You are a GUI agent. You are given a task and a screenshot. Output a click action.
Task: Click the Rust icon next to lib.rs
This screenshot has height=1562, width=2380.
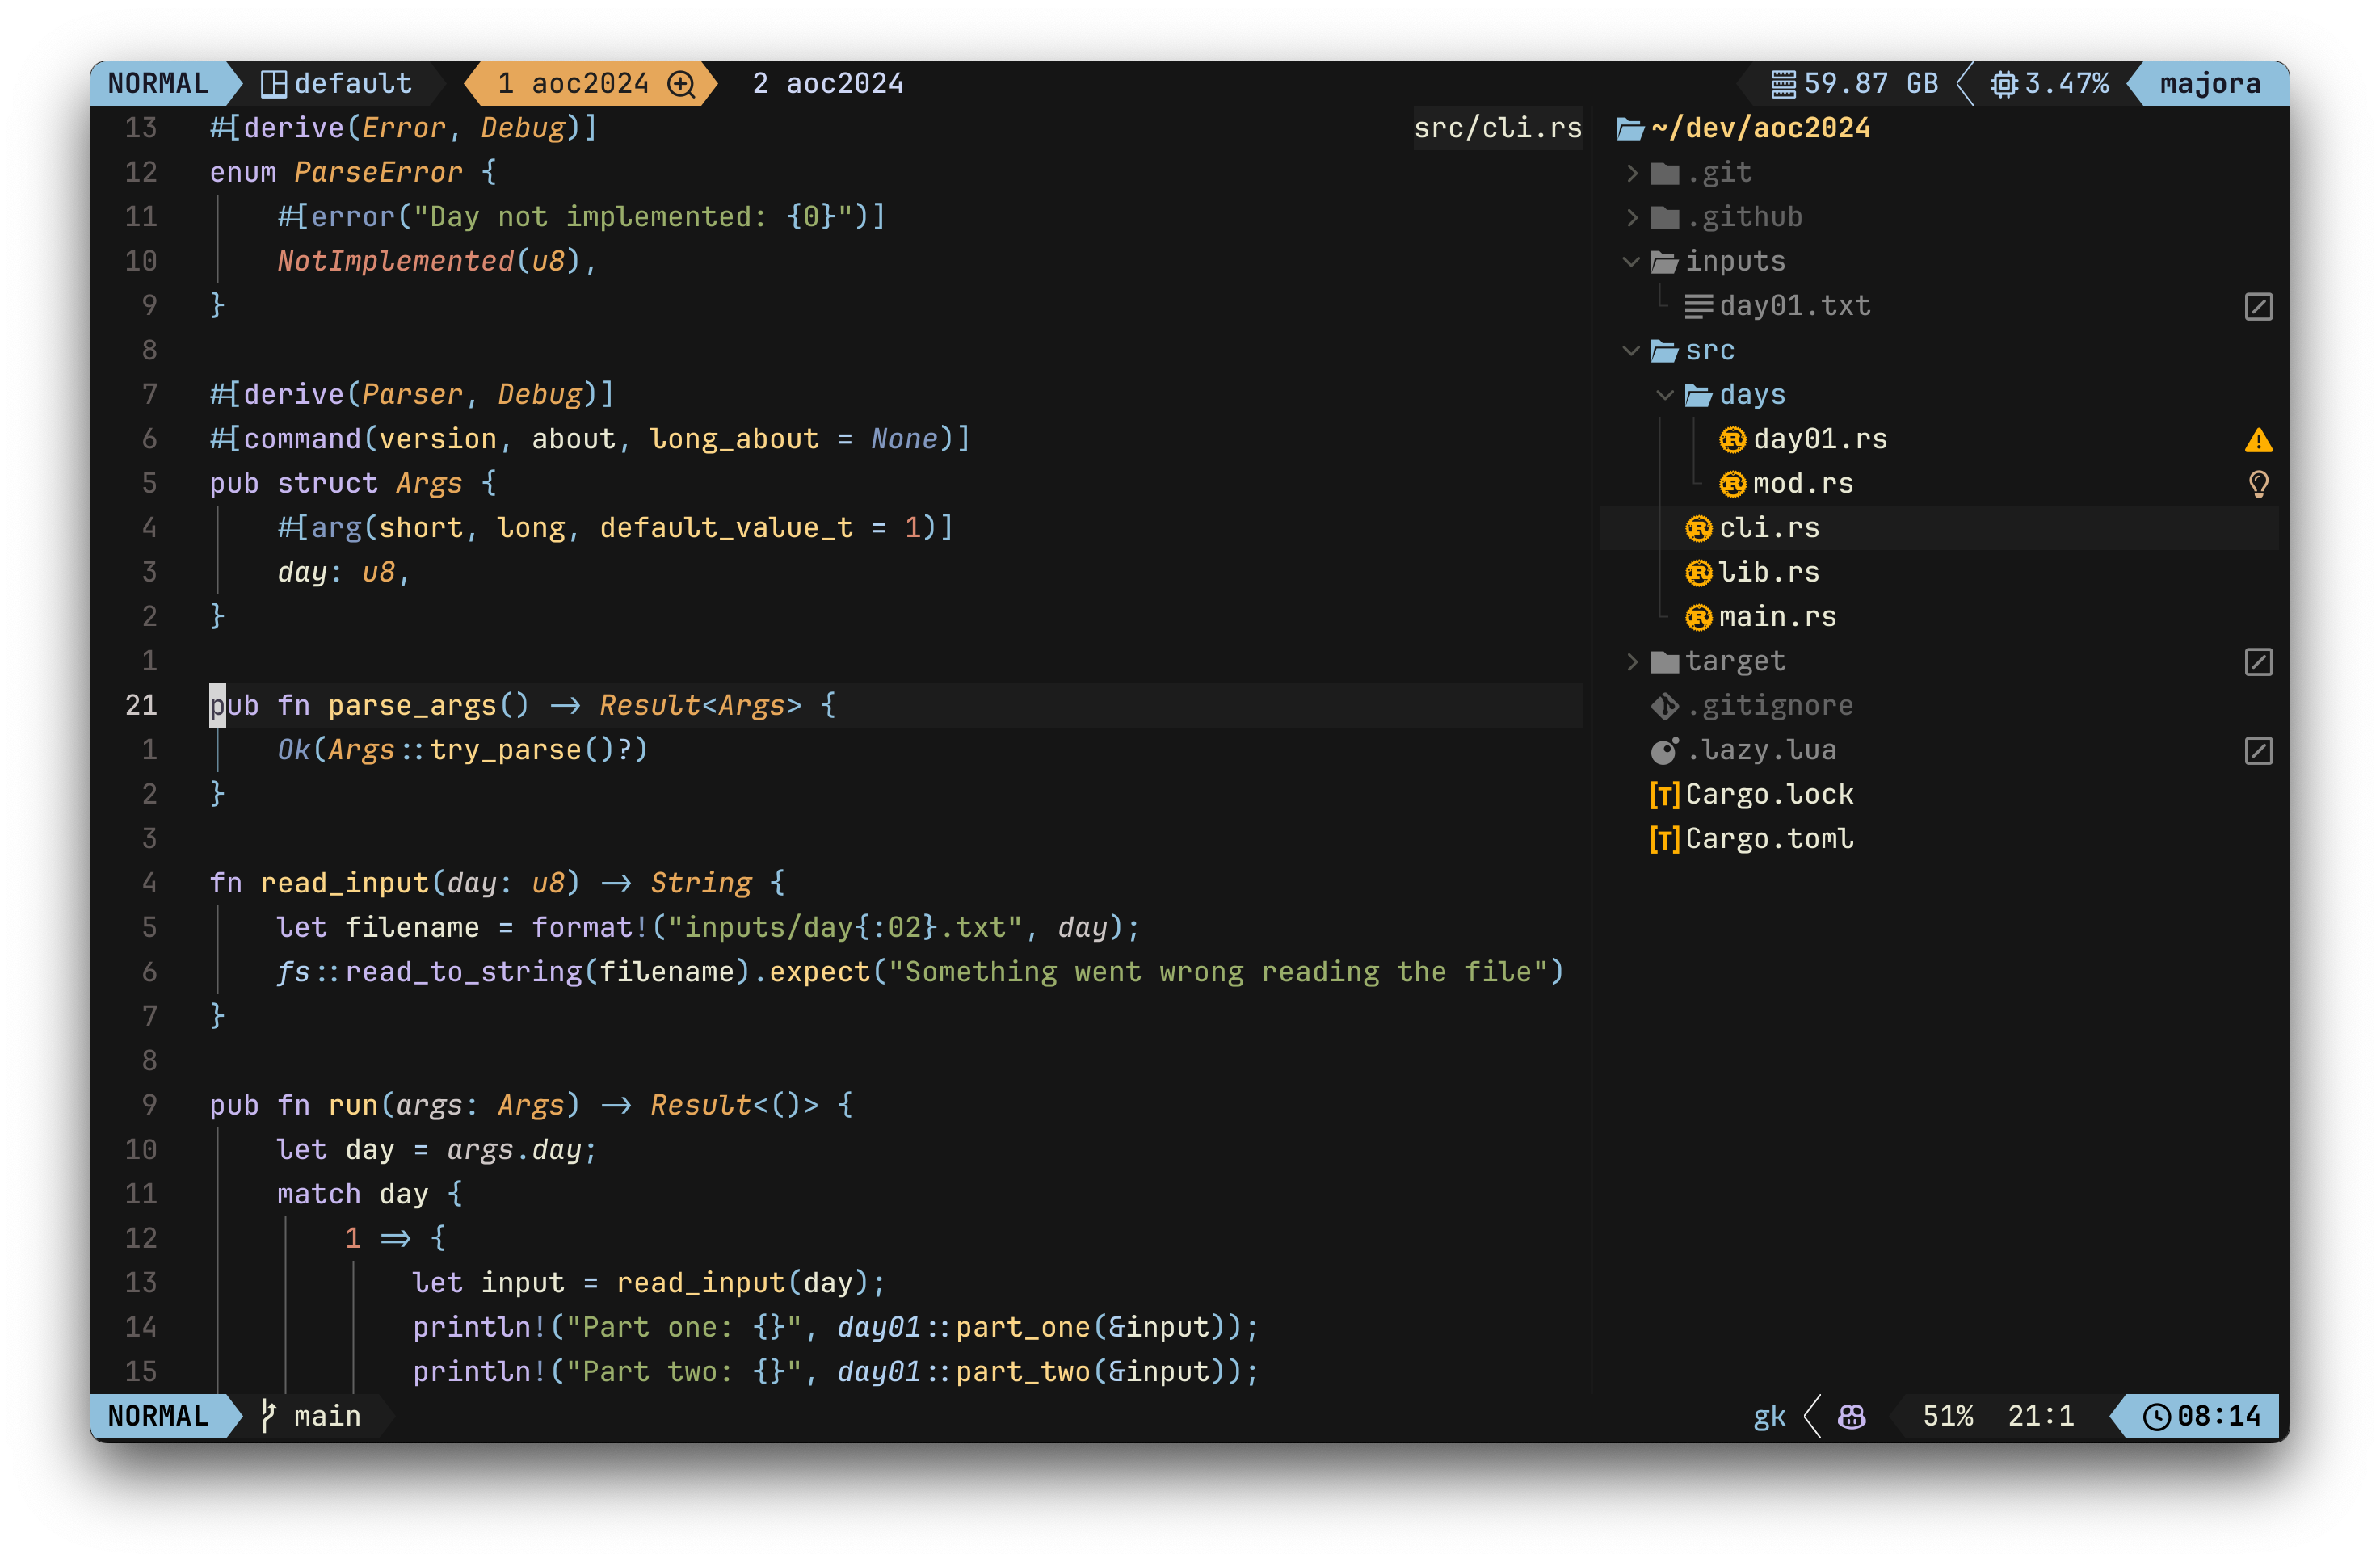[x=1698, y=573]
